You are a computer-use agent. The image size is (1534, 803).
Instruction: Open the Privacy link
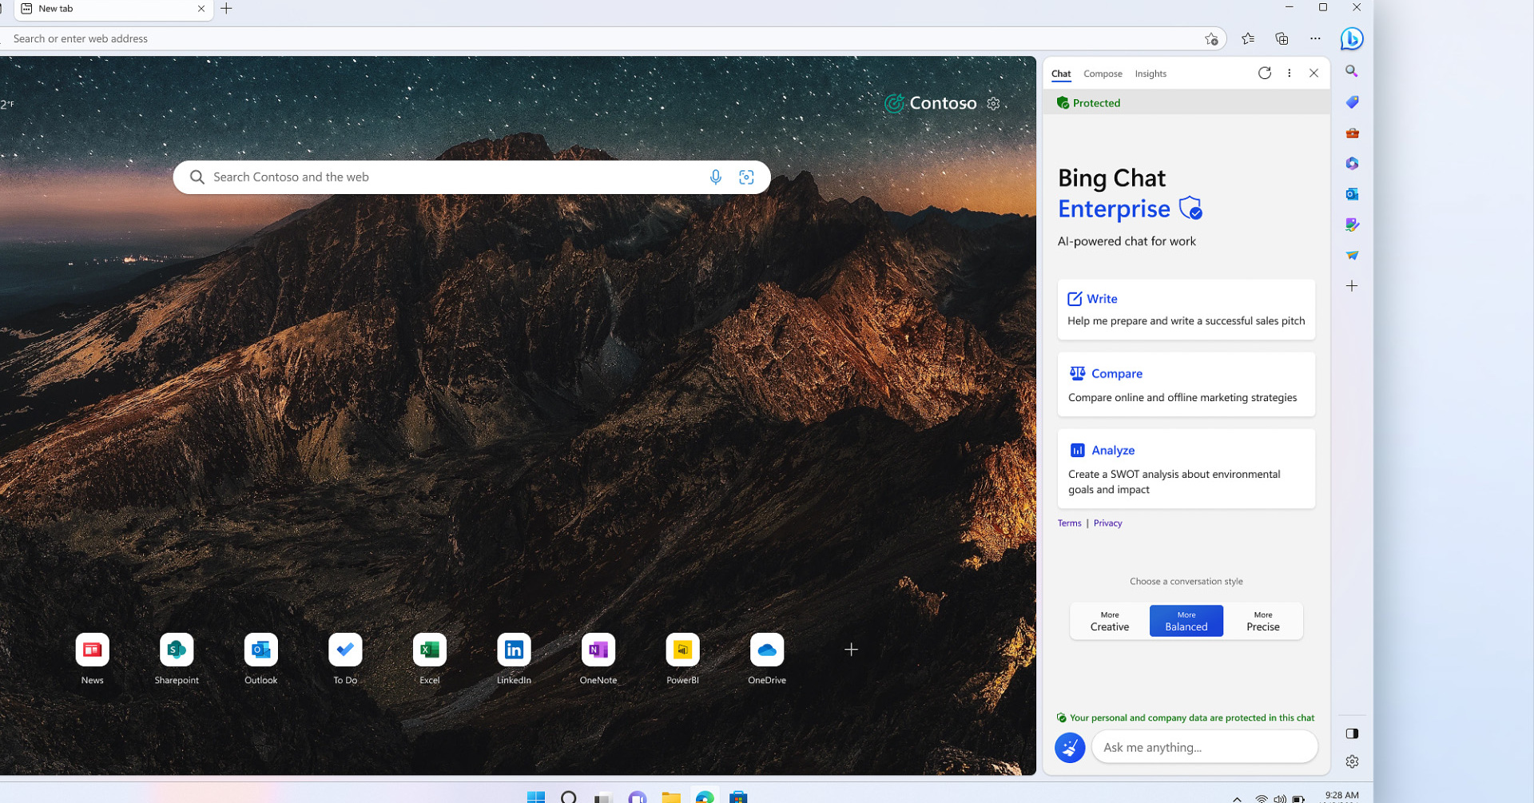[x=1107, y=523]
